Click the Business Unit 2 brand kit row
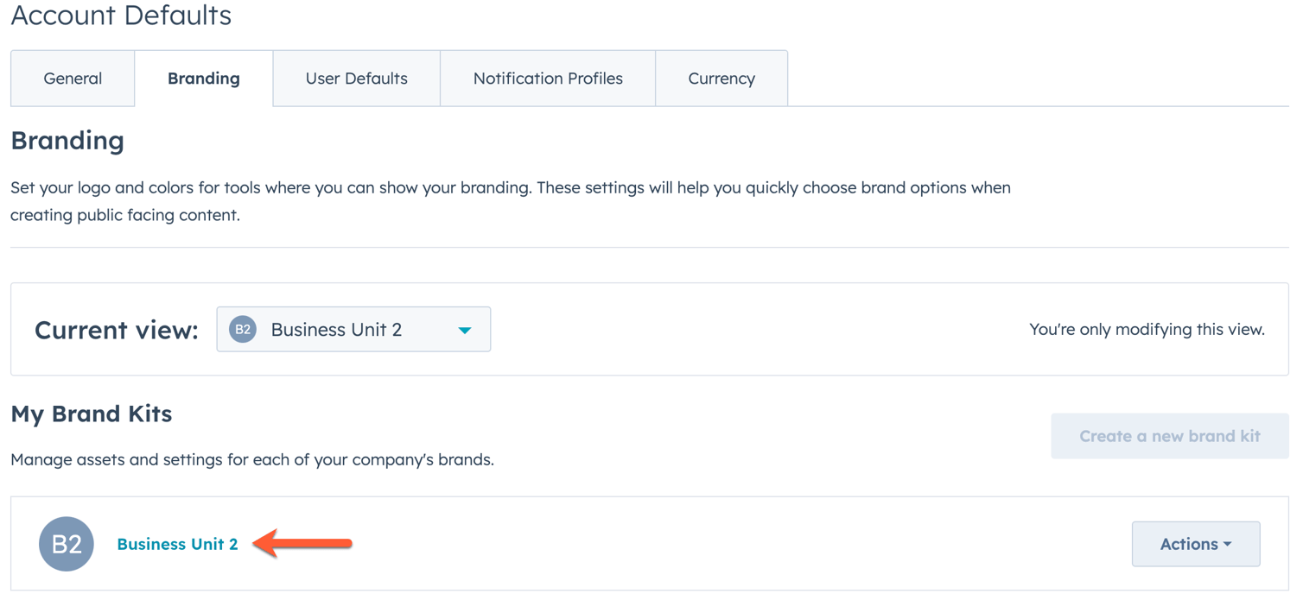The height and width of the screenshot is (600, 1303). click(x=648, y=544)
